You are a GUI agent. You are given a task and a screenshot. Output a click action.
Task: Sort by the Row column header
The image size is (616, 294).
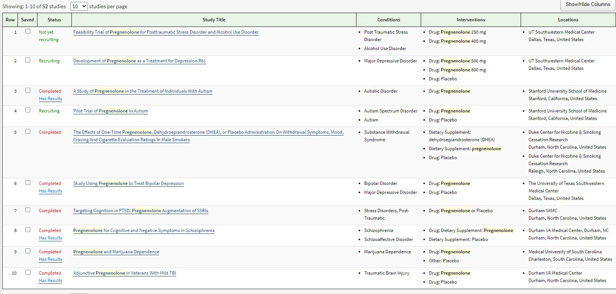[x=10, y=20]
